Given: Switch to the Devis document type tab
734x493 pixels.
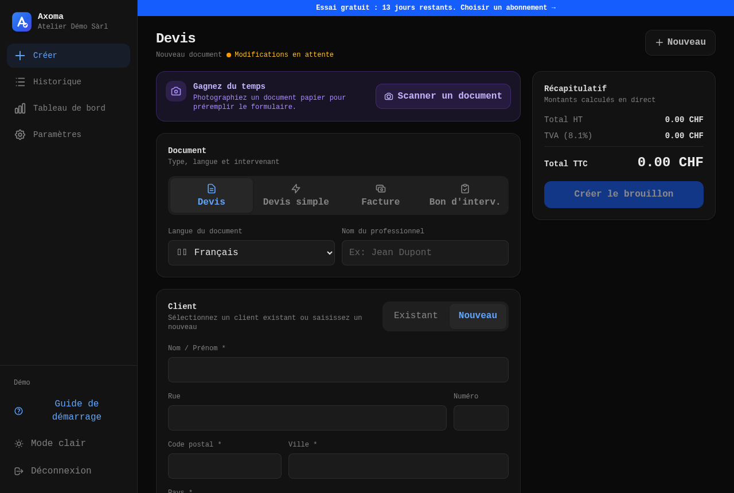Looking at the screenshot, I should (212, 195).
